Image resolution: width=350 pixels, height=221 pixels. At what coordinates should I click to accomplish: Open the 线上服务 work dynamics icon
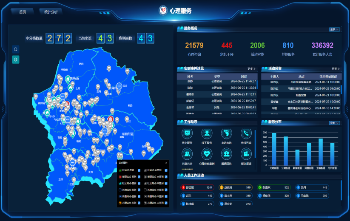(x=188, y=133)
